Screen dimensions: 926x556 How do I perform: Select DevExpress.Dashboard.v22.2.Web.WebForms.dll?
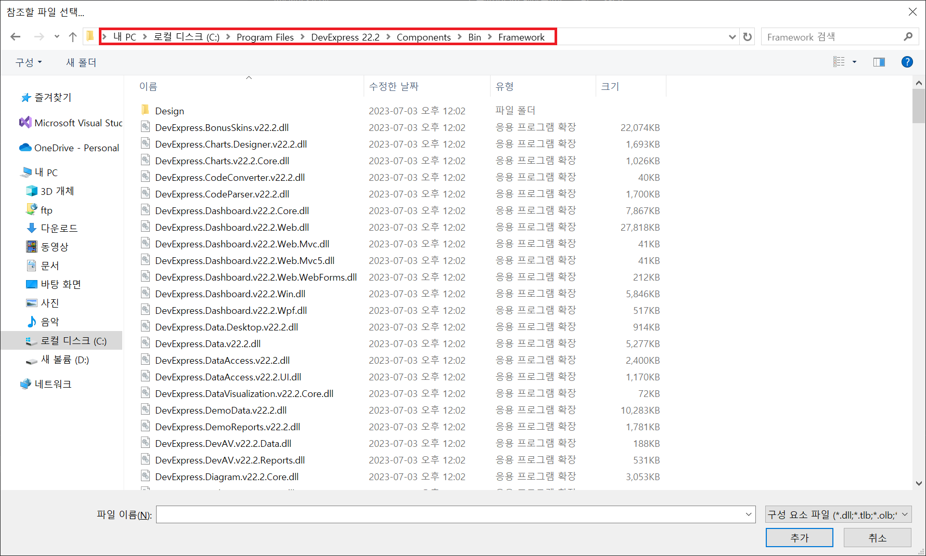point(256,277)
